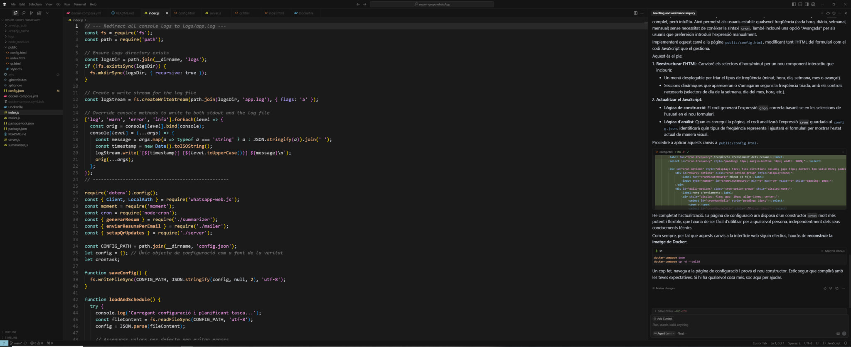Open notifications bell in status bar
The width and height of the screenshot is (851, 347).
tap(845, 343)
